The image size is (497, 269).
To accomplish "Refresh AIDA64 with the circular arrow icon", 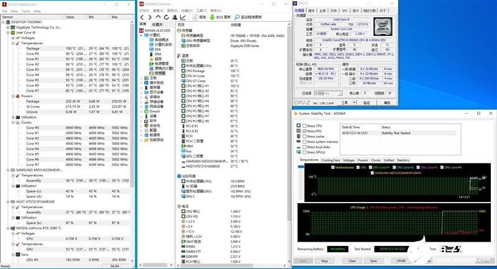I will click(x=166, y=17).
